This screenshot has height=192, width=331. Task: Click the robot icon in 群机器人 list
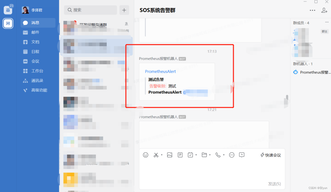[x=295, y=72]
